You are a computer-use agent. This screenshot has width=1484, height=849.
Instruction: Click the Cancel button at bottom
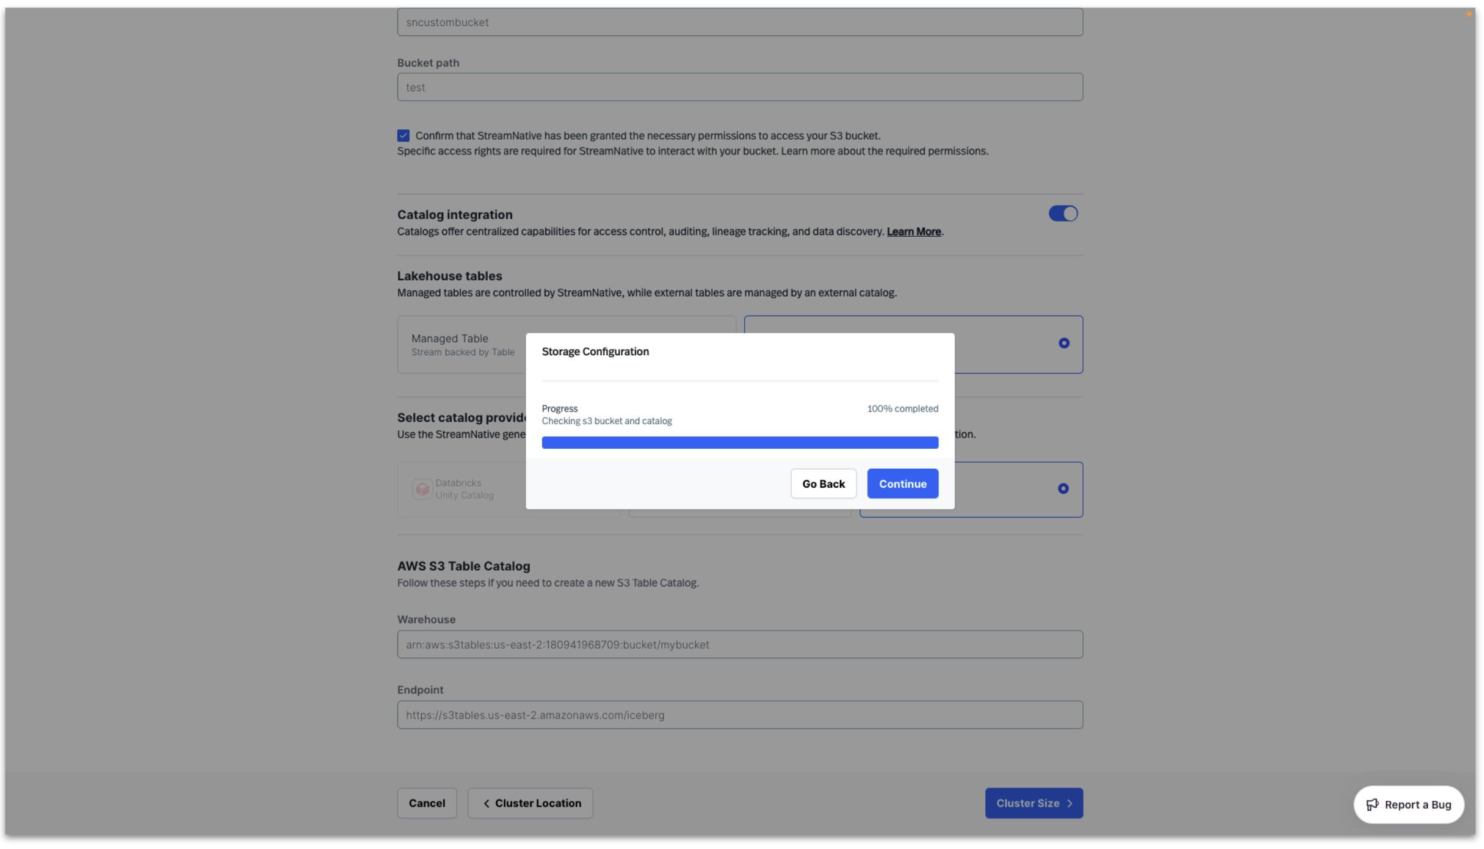426,803
